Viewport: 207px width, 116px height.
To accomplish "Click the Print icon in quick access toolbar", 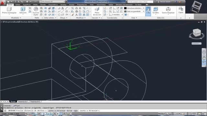I will point(27,2).
